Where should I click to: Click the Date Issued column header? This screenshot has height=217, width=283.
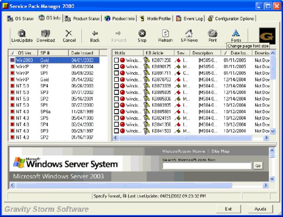pyautogui.click(x=84, y=53)
